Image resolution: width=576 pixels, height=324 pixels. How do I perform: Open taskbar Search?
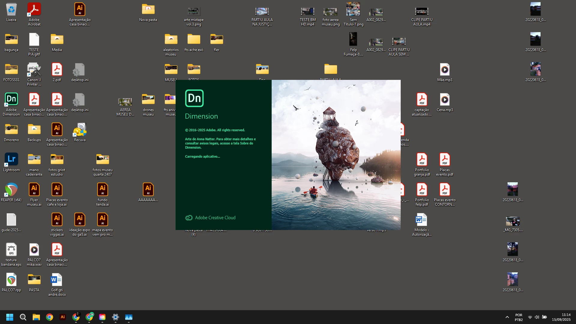tap(23, 317)
